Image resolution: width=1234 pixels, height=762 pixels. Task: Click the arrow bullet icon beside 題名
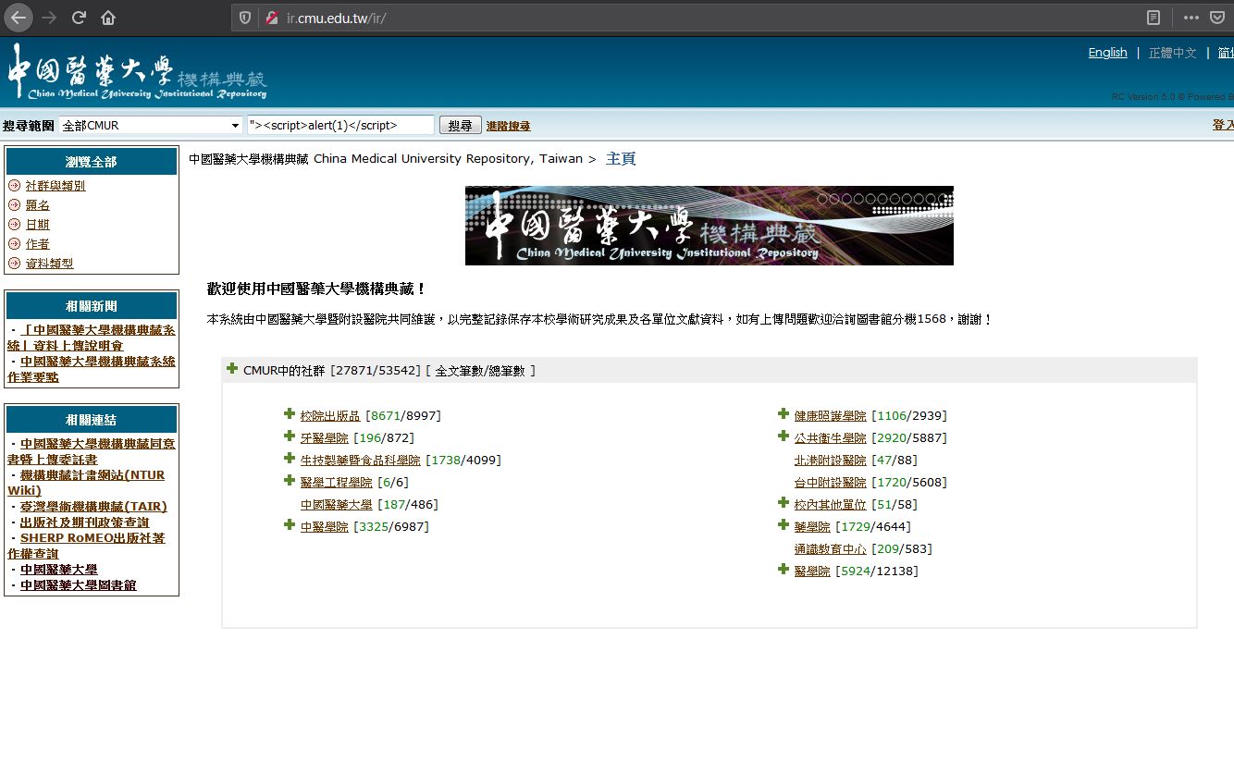pos(14,205)
